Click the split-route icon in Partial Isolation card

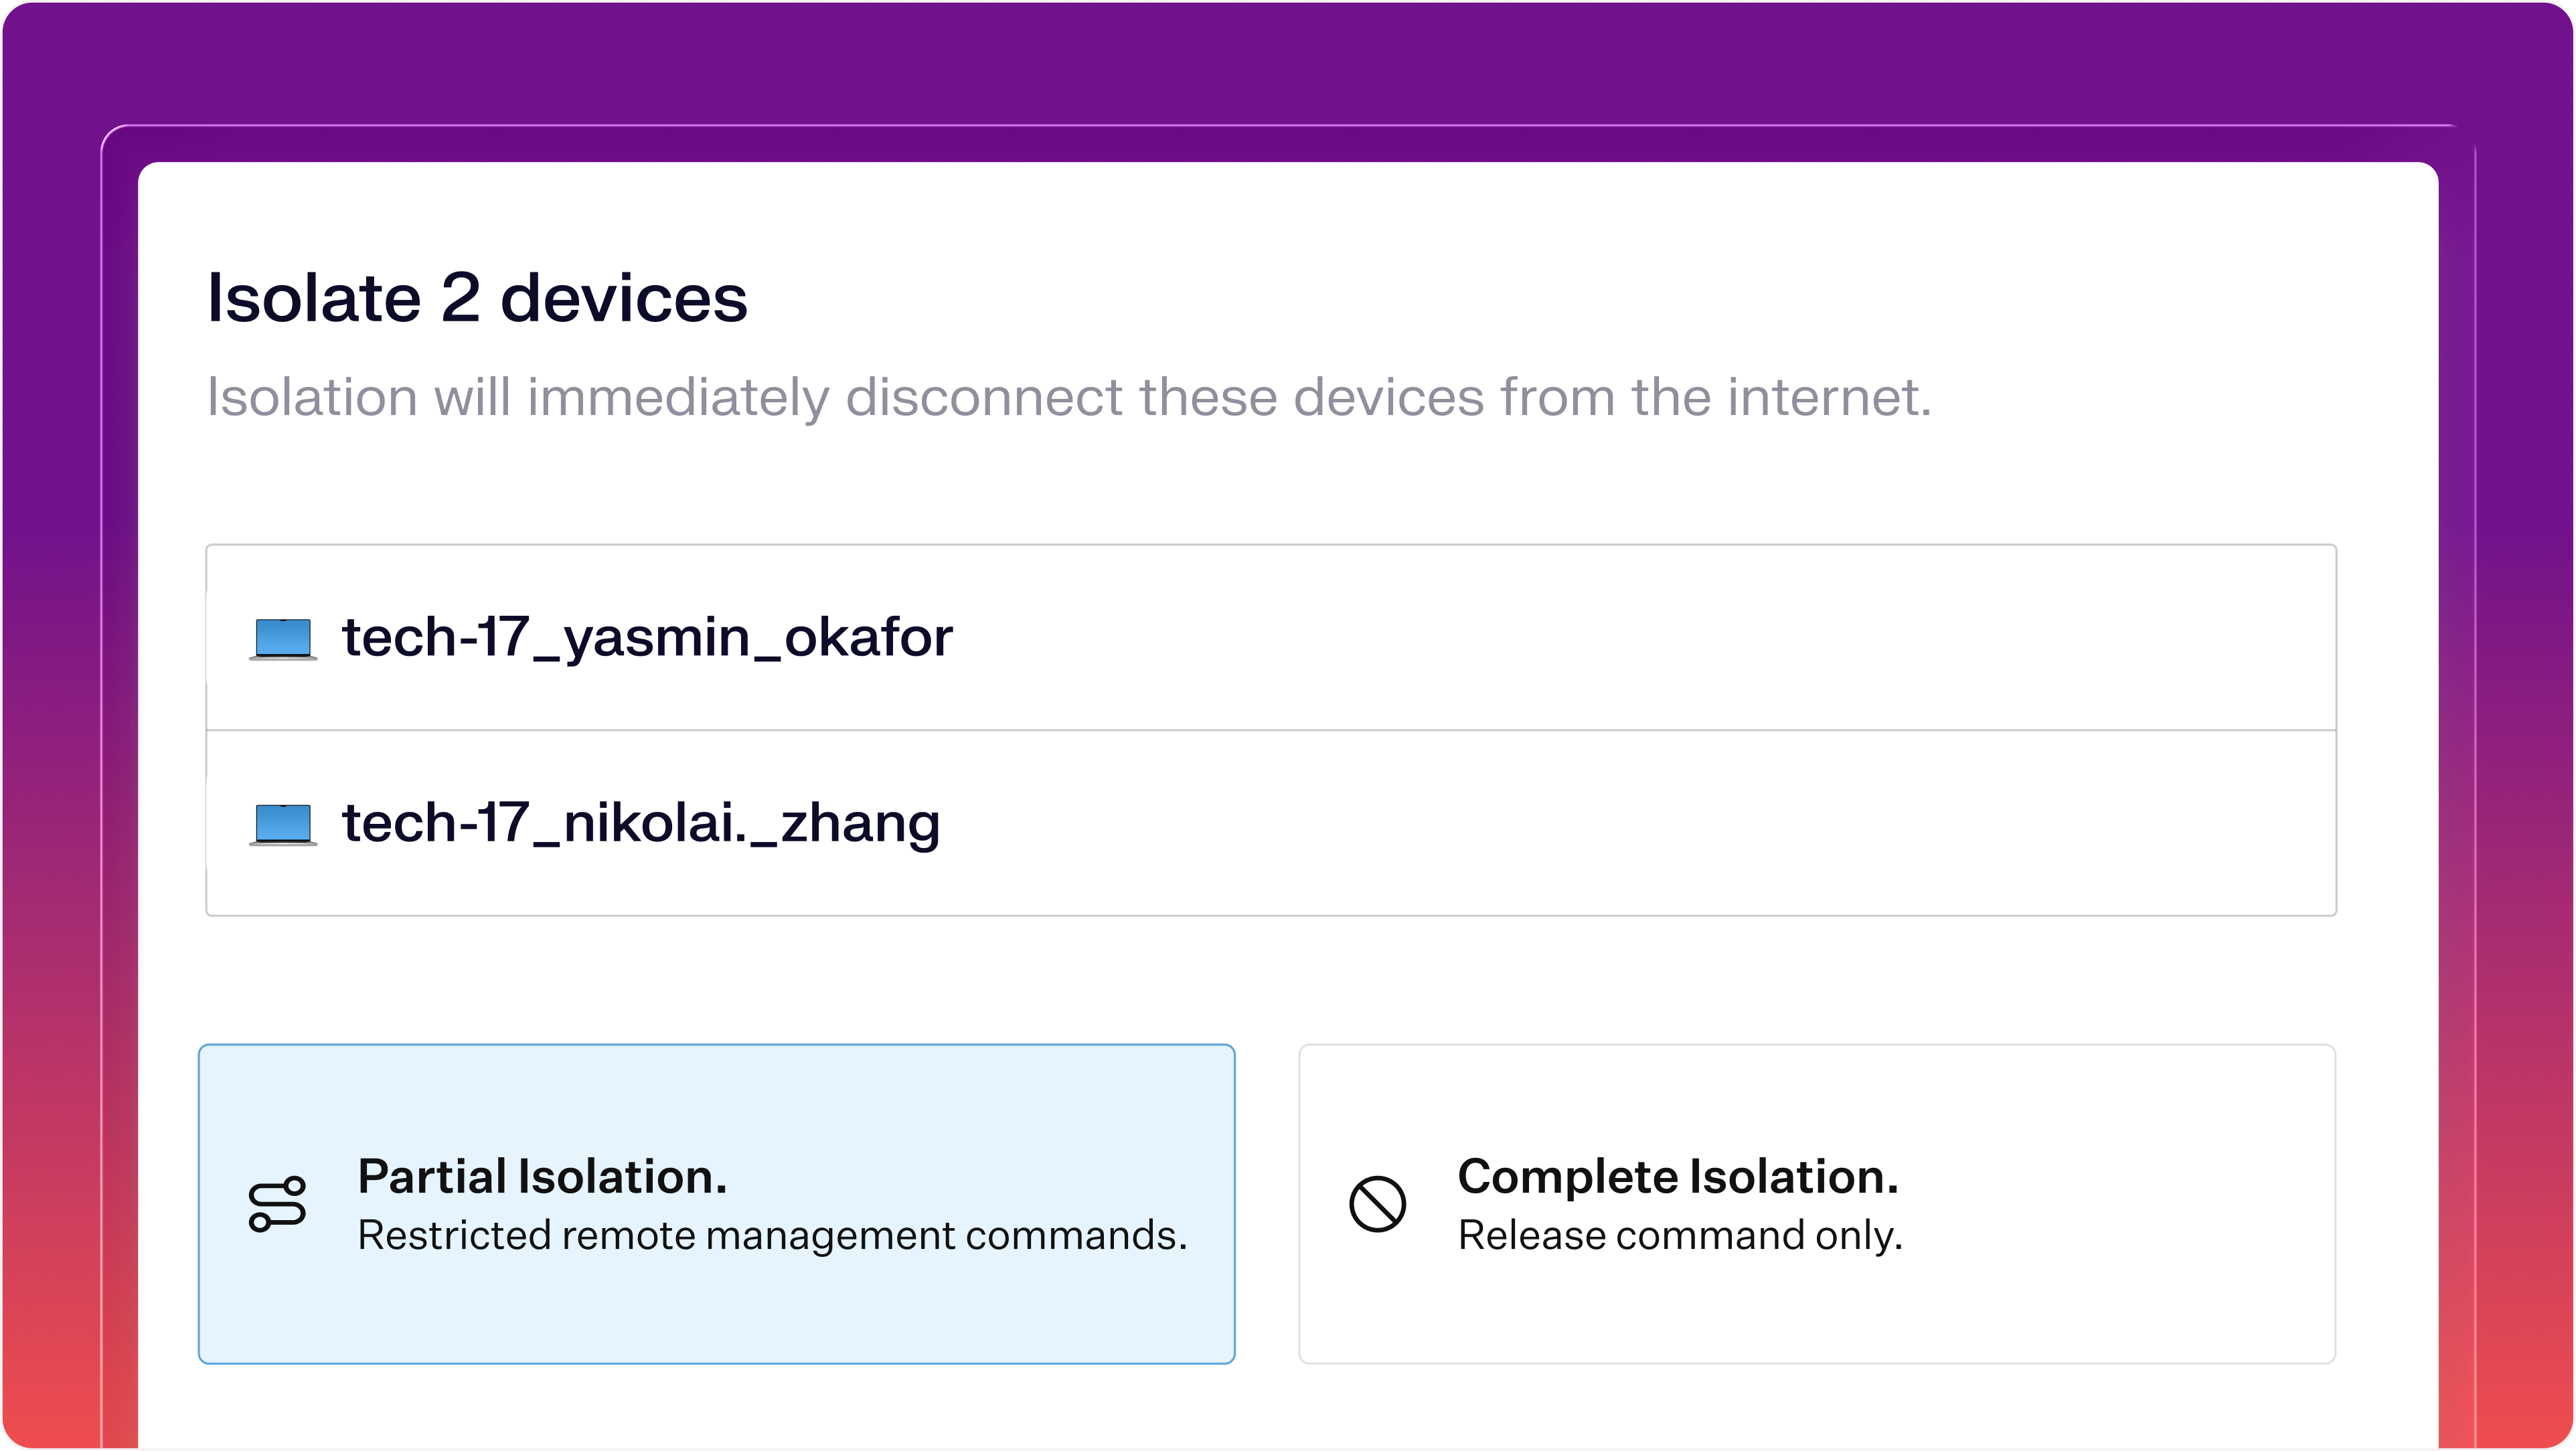[x=277, y=1203]
